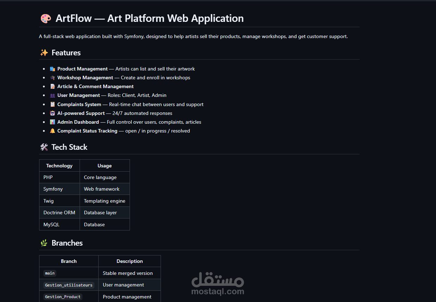
Task: Click the Symfony table cell
Action: coord(60,189)
